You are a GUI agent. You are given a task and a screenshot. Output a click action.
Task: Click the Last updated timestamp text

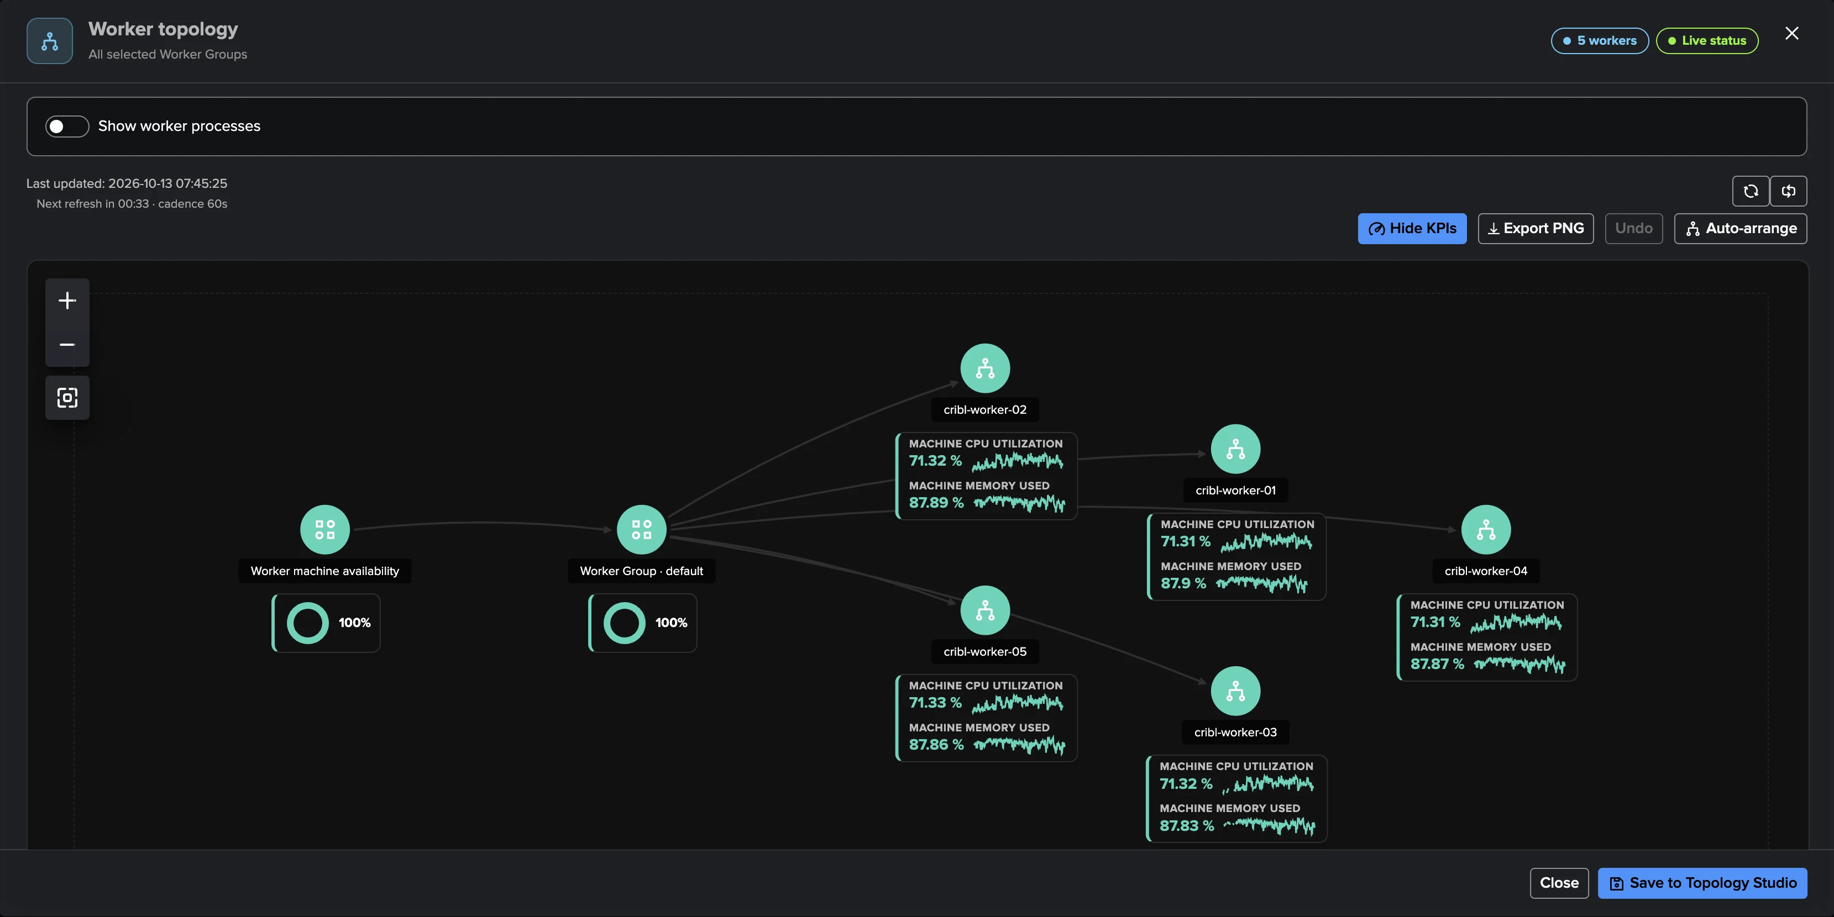(x=127, y=183)
